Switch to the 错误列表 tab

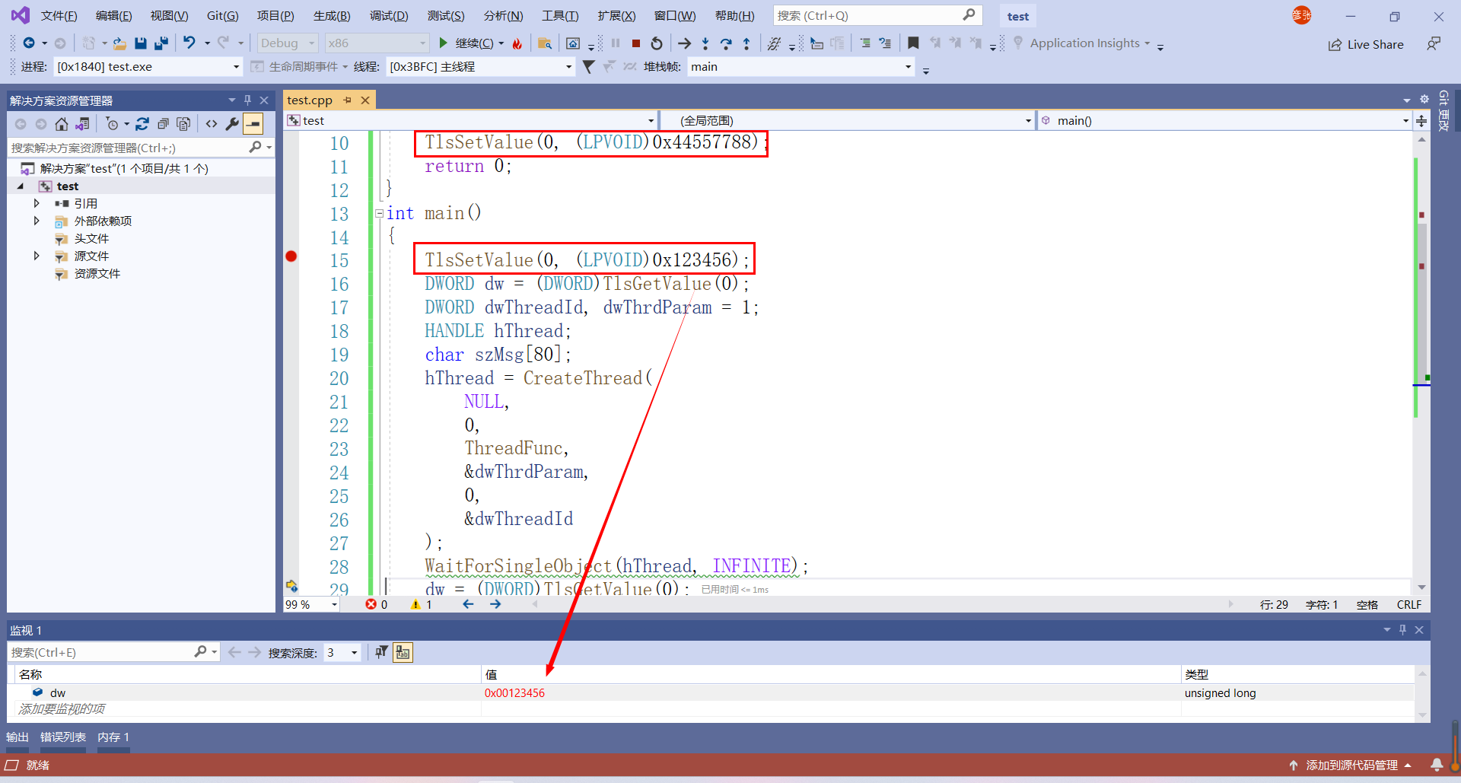[63, 737]
